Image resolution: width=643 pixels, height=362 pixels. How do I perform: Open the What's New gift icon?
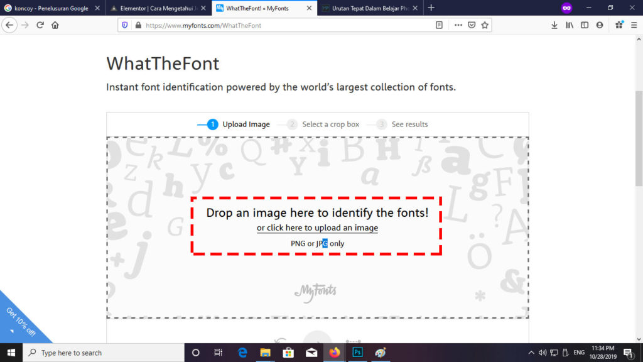coord(619,25)
